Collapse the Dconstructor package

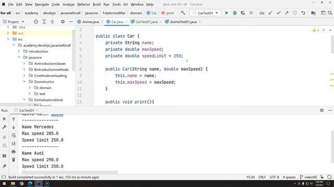coord(25,82)
